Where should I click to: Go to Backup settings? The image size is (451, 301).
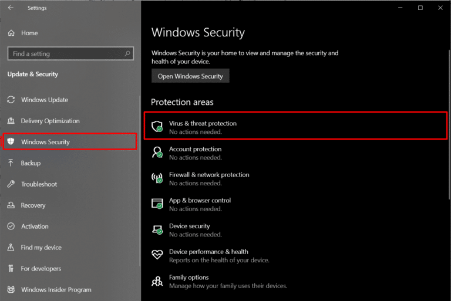[31, 163]
